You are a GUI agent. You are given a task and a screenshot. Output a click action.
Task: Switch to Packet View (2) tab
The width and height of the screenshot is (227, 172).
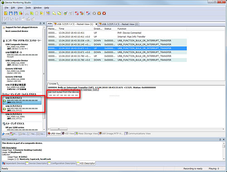pyautogui.click(x=118, y=24)
